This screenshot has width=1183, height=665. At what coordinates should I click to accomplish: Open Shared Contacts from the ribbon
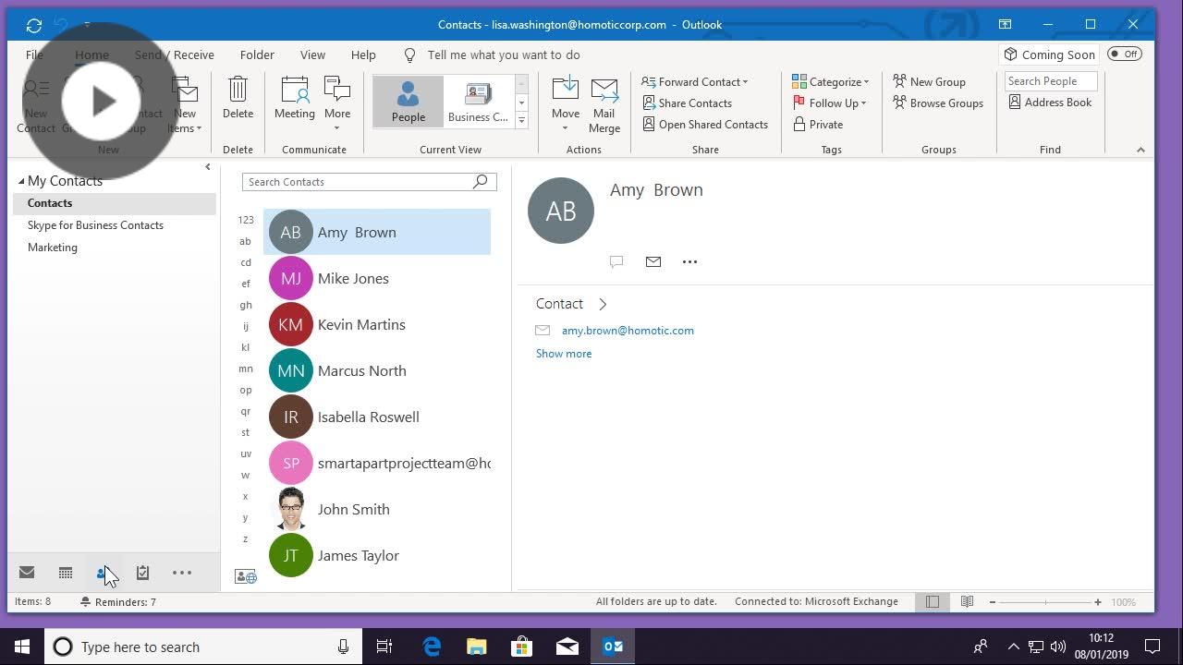click(x=704, y=124)
